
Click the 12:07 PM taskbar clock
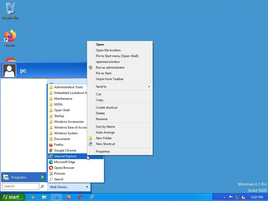(x=256, y=197)
